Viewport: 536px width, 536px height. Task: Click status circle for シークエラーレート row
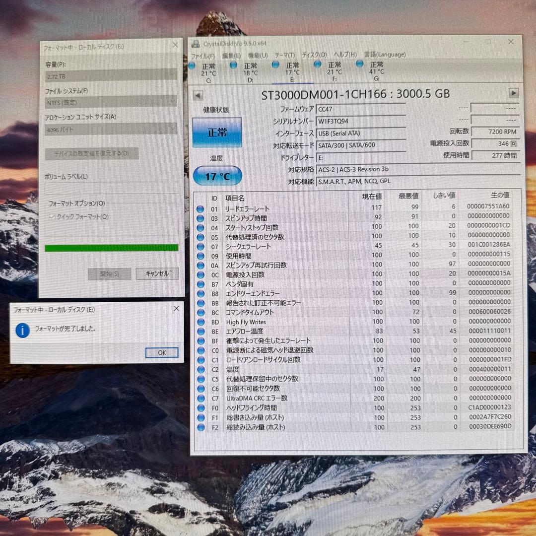coord(201,247)
